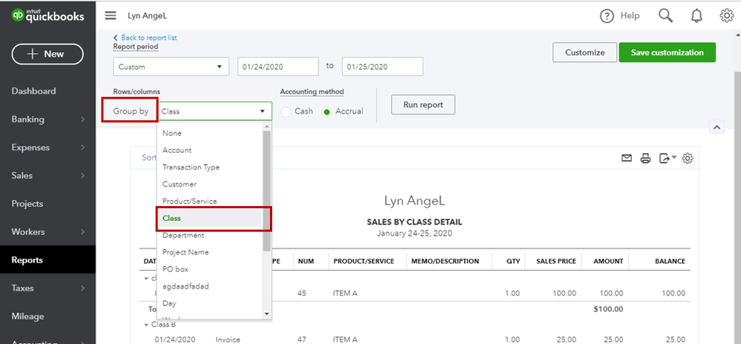Print the report using printer icon
741x344 pixels.
645,159
